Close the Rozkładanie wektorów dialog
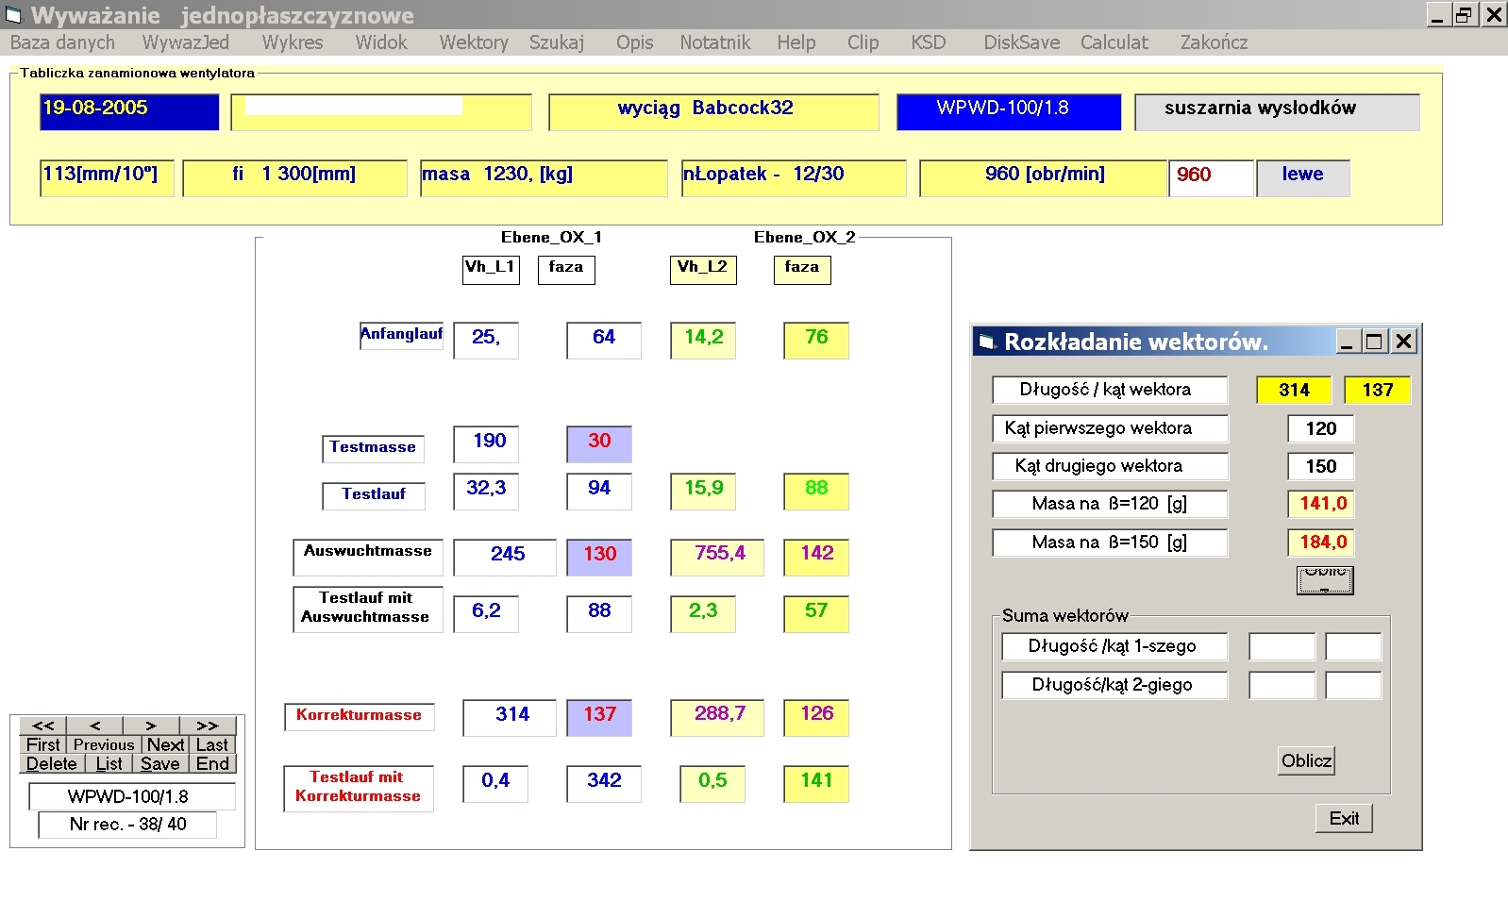 [1403, 342]
